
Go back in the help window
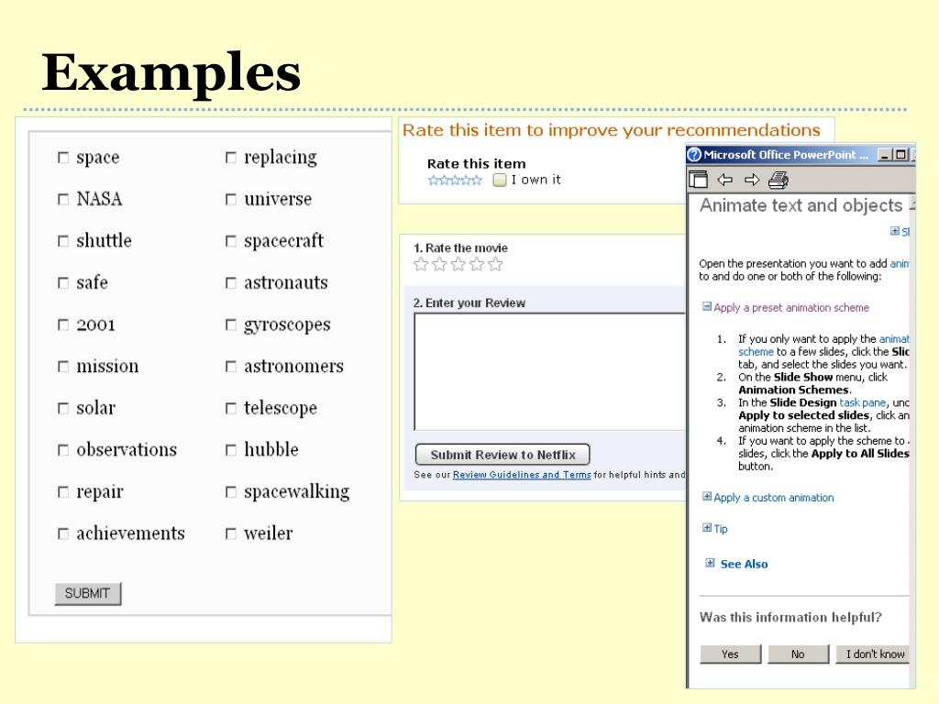725,180
